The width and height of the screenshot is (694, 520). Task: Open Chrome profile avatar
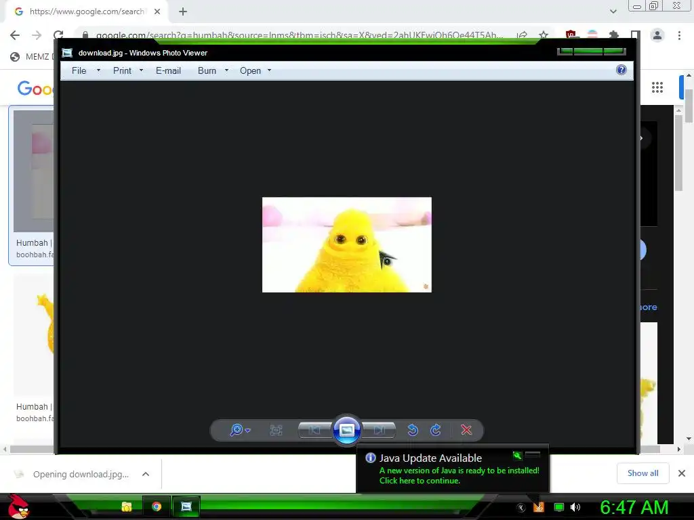coord(657,35)
